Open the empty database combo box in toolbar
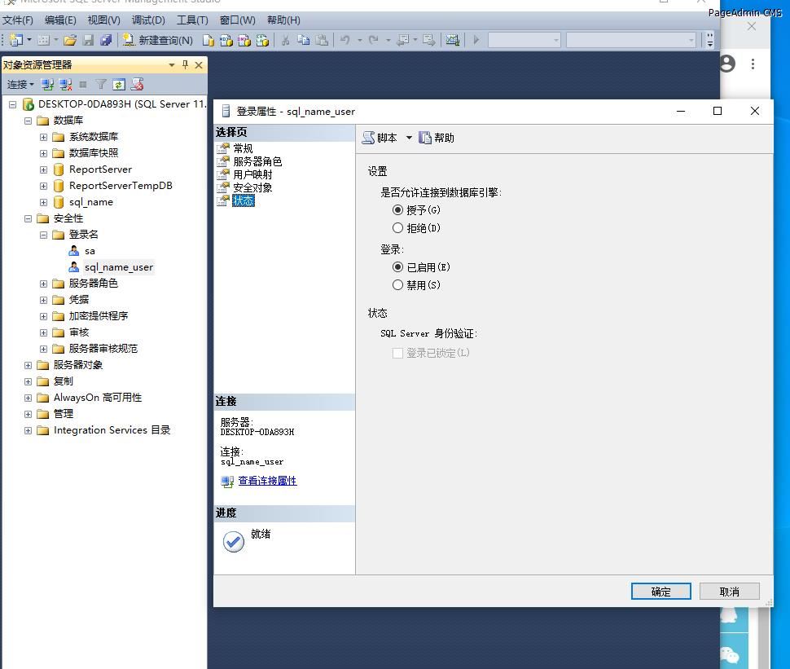Image resolution: width=790 pixels, height=669 pixels. pyautogui.click(x=524, y=40)
